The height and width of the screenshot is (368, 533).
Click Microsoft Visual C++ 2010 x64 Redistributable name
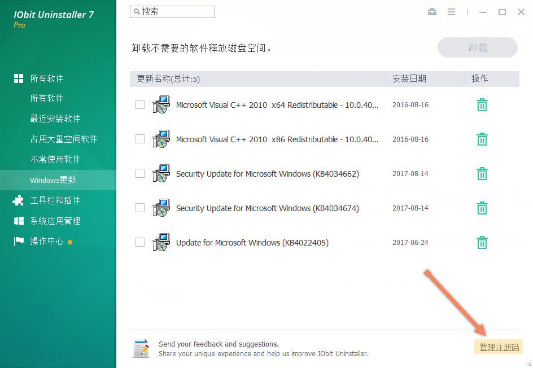click(x=277, y=105)
